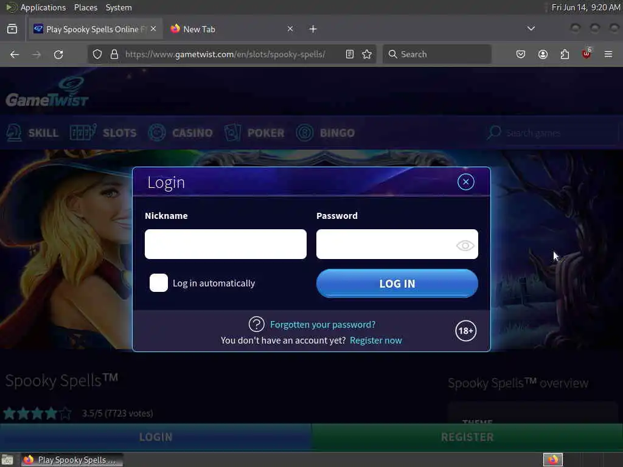Viewport: 623px width, 467px height.
Task: Click the Firefox Search box
Action: click(437, 54)
